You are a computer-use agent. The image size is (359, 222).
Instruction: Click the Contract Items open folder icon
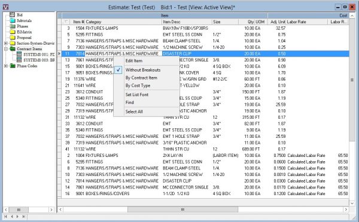[13, 49]
